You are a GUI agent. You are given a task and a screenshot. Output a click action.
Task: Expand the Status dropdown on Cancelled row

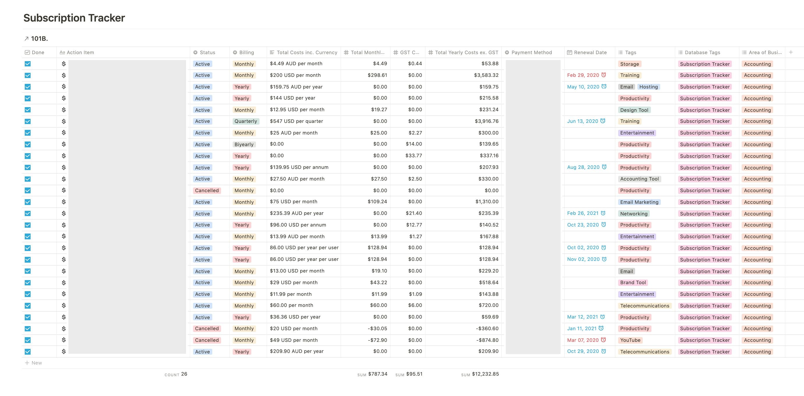207,190
